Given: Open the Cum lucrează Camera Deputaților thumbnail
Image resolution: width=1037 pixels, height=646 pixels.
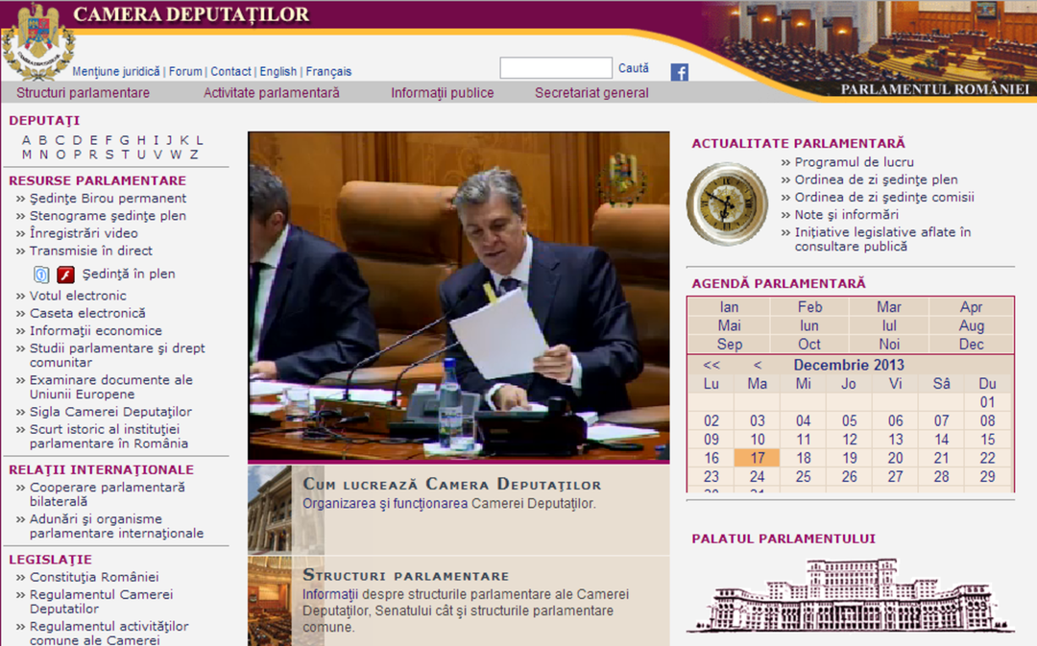Looking at the screenshot, I should coord(273,510).
